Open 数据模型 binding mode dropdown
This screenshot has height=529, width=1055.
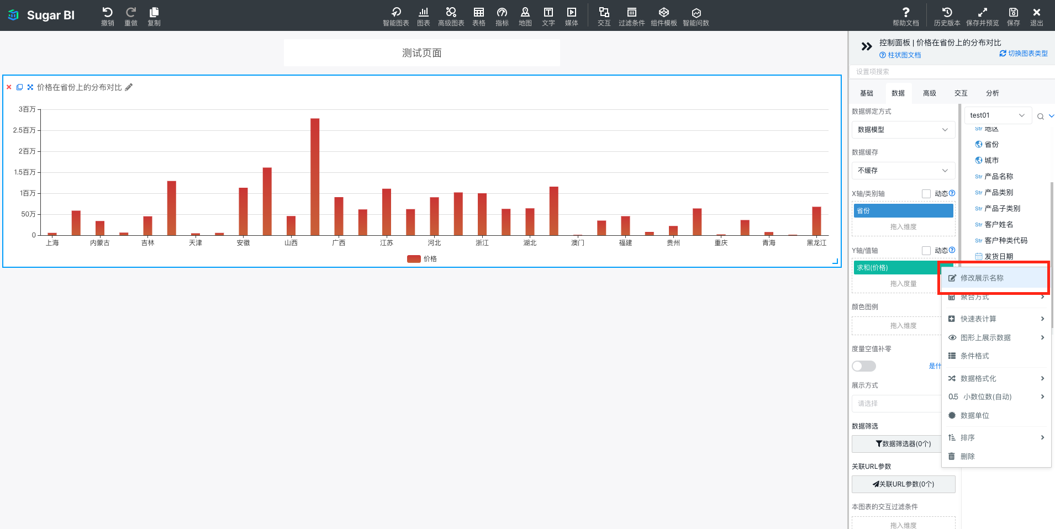(903, 130)
